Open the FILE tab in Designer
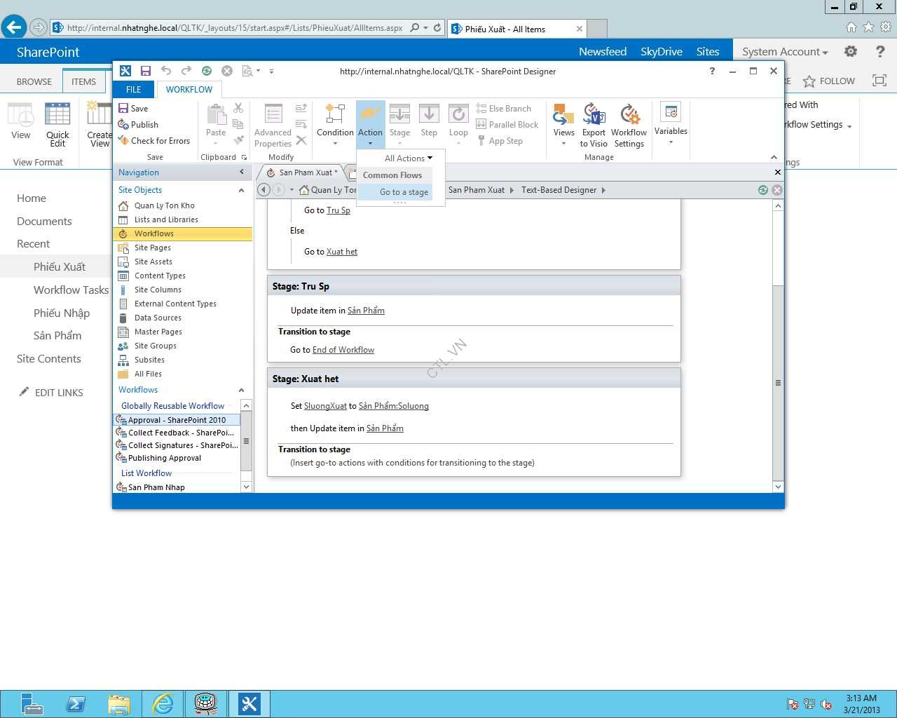This screenshot has width=897, height=718. pos(133,90)
